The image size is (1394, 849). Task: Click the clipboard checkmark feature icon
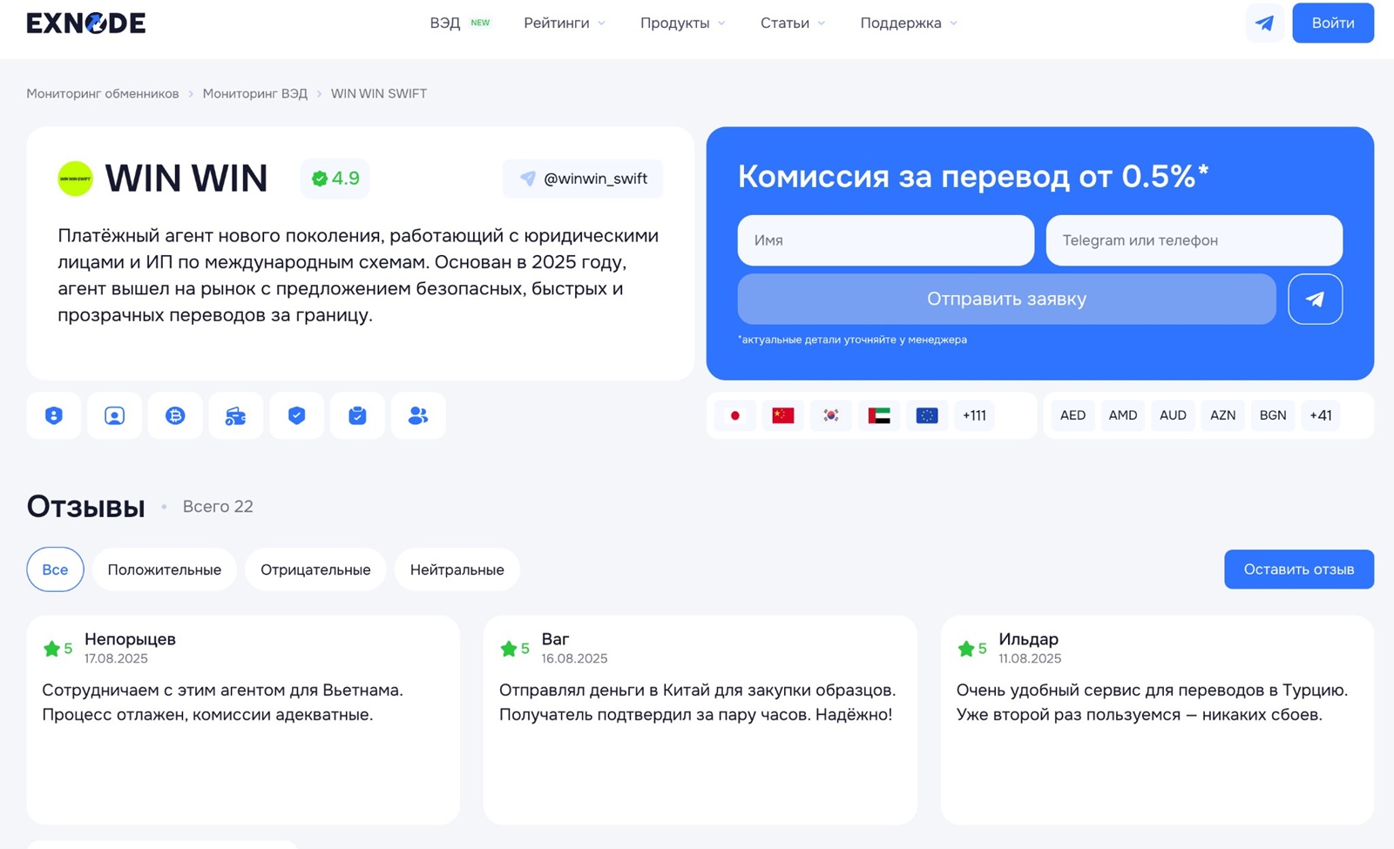point(357,415)
